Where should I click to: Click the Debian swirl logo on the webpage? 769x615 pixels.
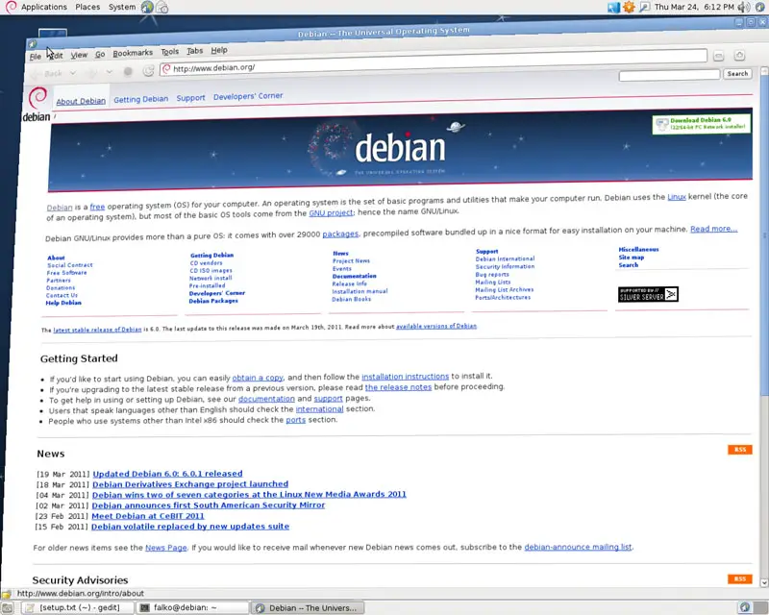[x=37, y=99]
